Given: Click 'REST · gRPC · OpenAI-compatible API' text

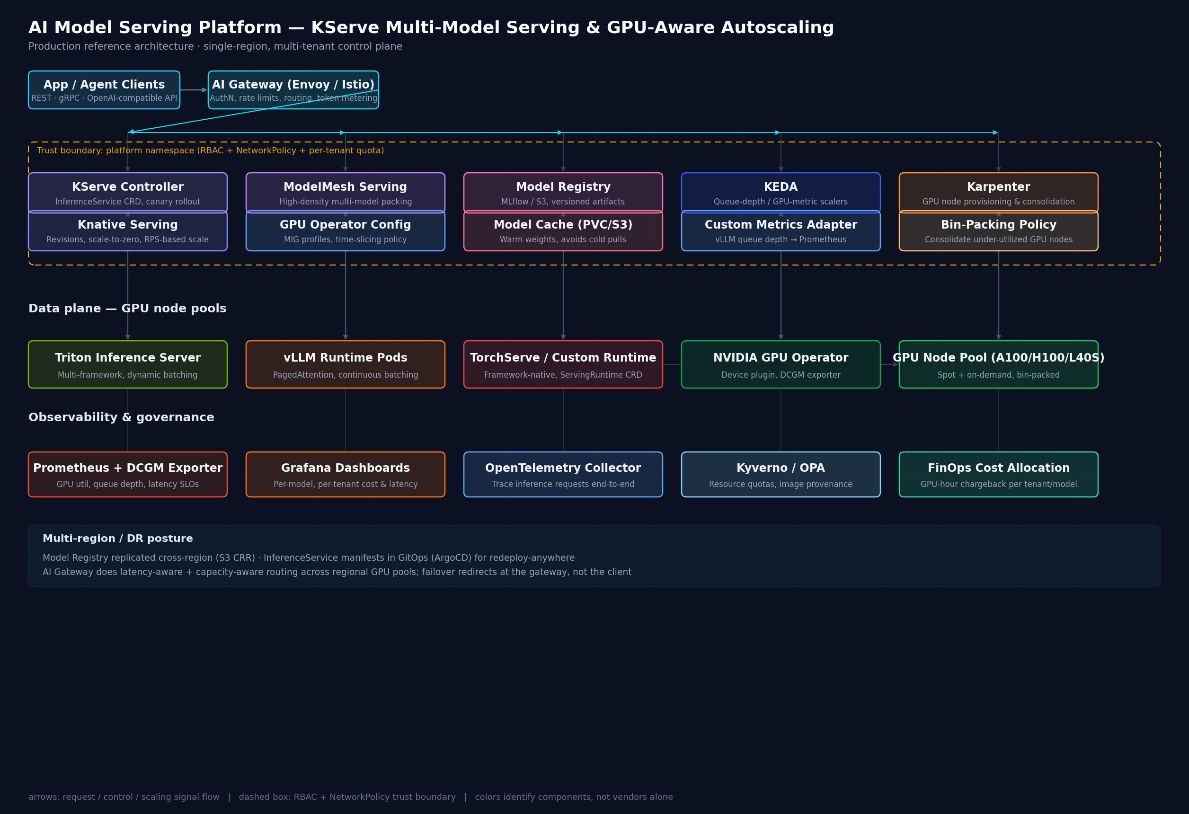Looking at the screenshot, I should point(104,97).
